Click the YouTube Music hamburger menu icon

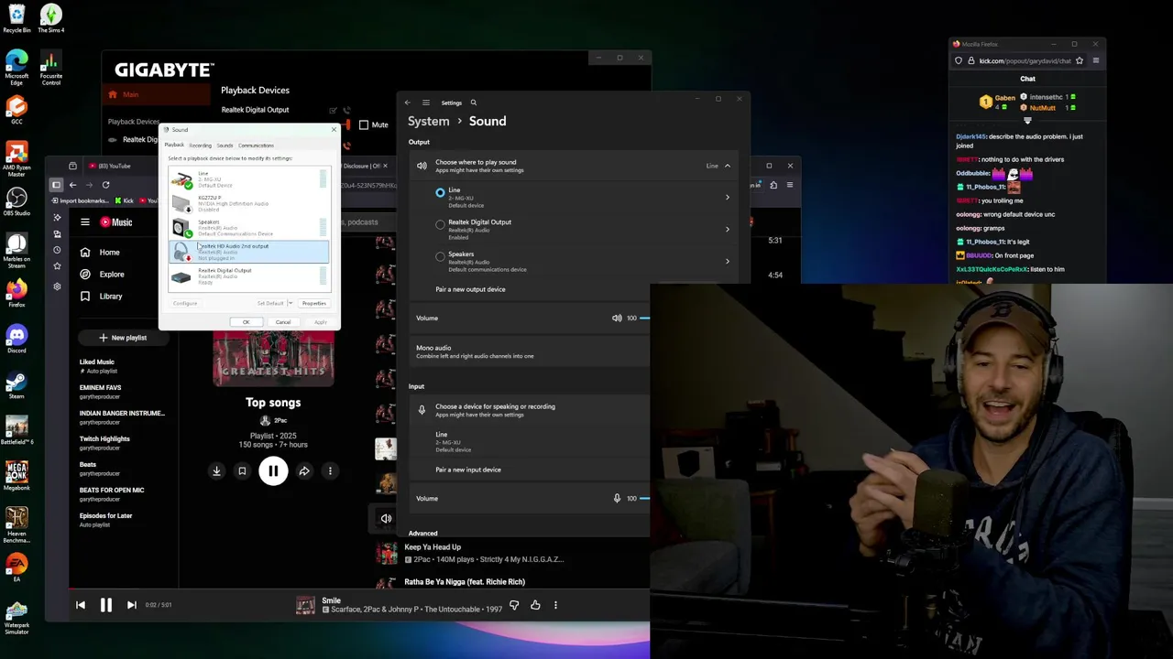coord(84,221)
